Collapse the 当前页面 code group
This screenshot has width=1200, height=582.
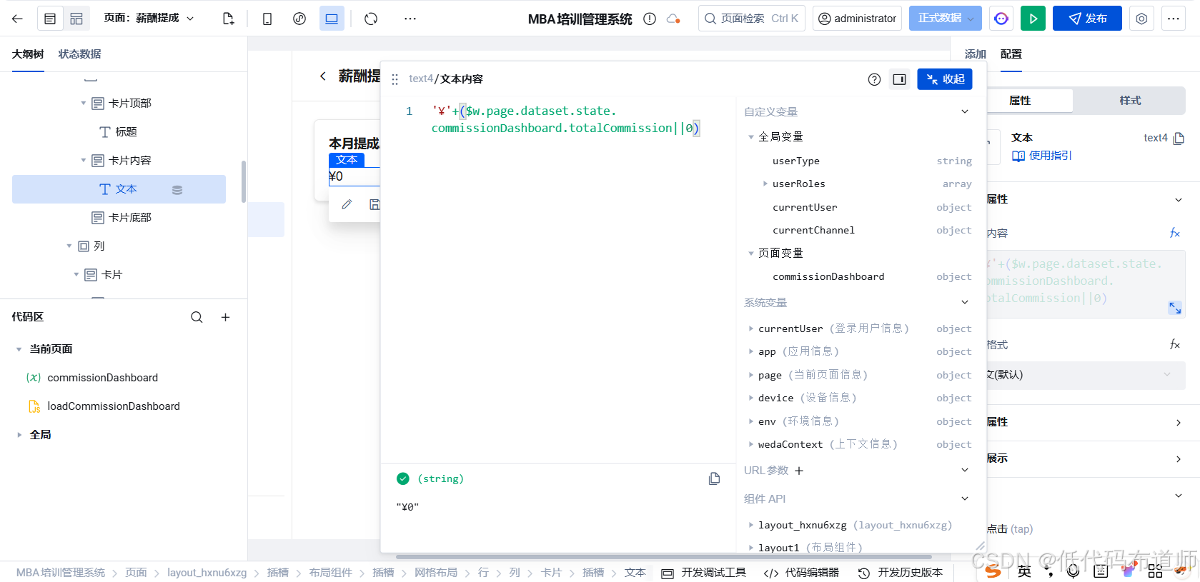point(19,349)
